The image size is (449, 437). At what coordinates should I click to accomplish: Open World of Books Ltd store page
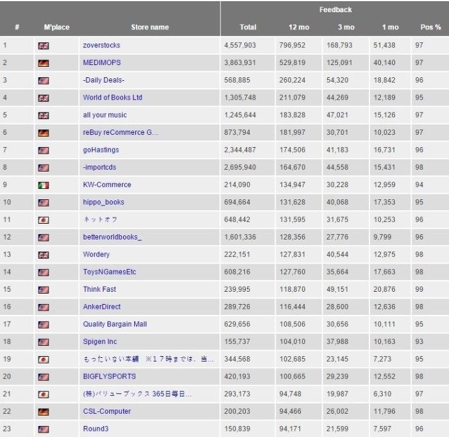[x=112, y=98]
